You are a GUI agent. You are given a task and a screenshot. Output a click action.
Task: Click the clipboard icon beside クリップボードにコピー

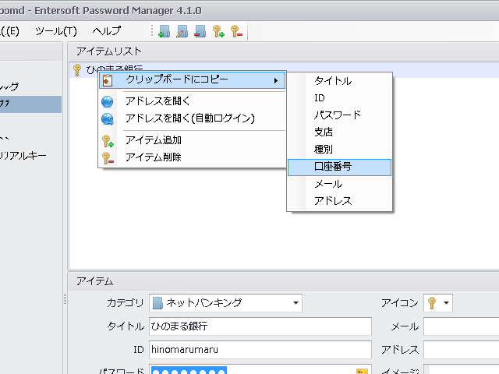click(108, 80)
